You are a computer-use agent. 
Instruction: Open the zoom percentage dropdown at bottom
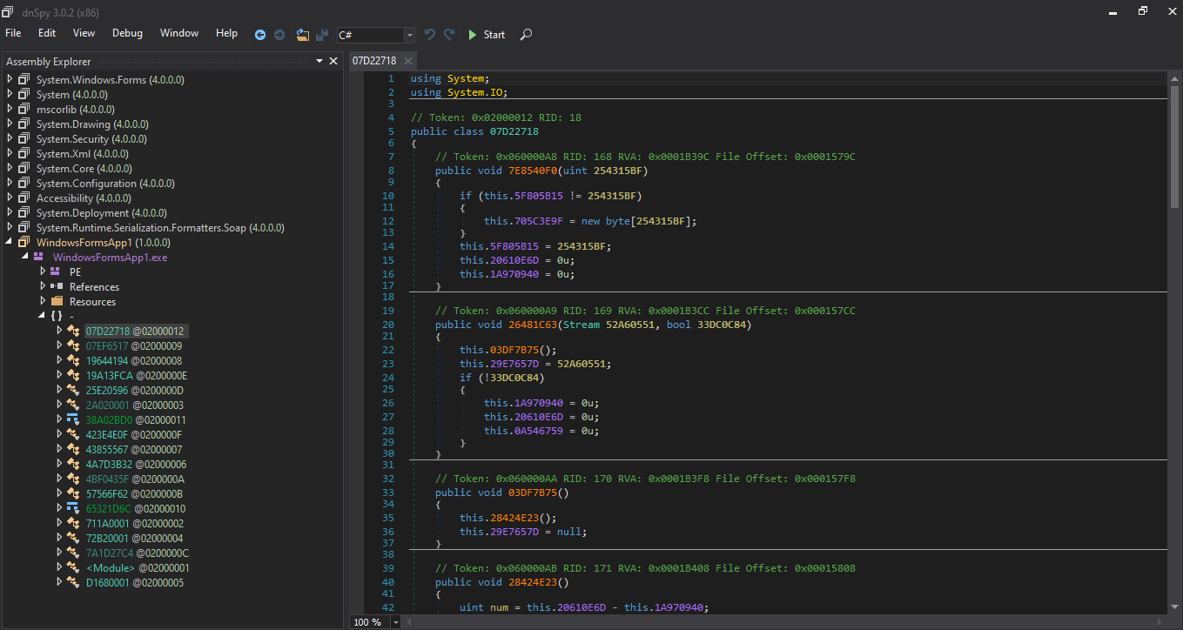(396, 622)
